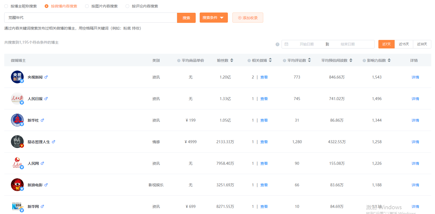Open 详情 details for 央视新闻
Viewport: 435px width, 214px height.
point(415,77)
